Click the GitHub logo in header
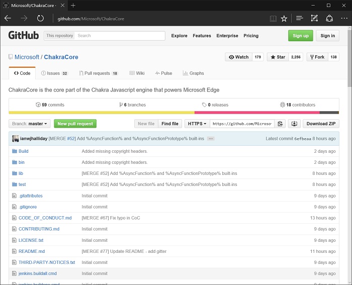The image size is (352, 285). [24, 36]
